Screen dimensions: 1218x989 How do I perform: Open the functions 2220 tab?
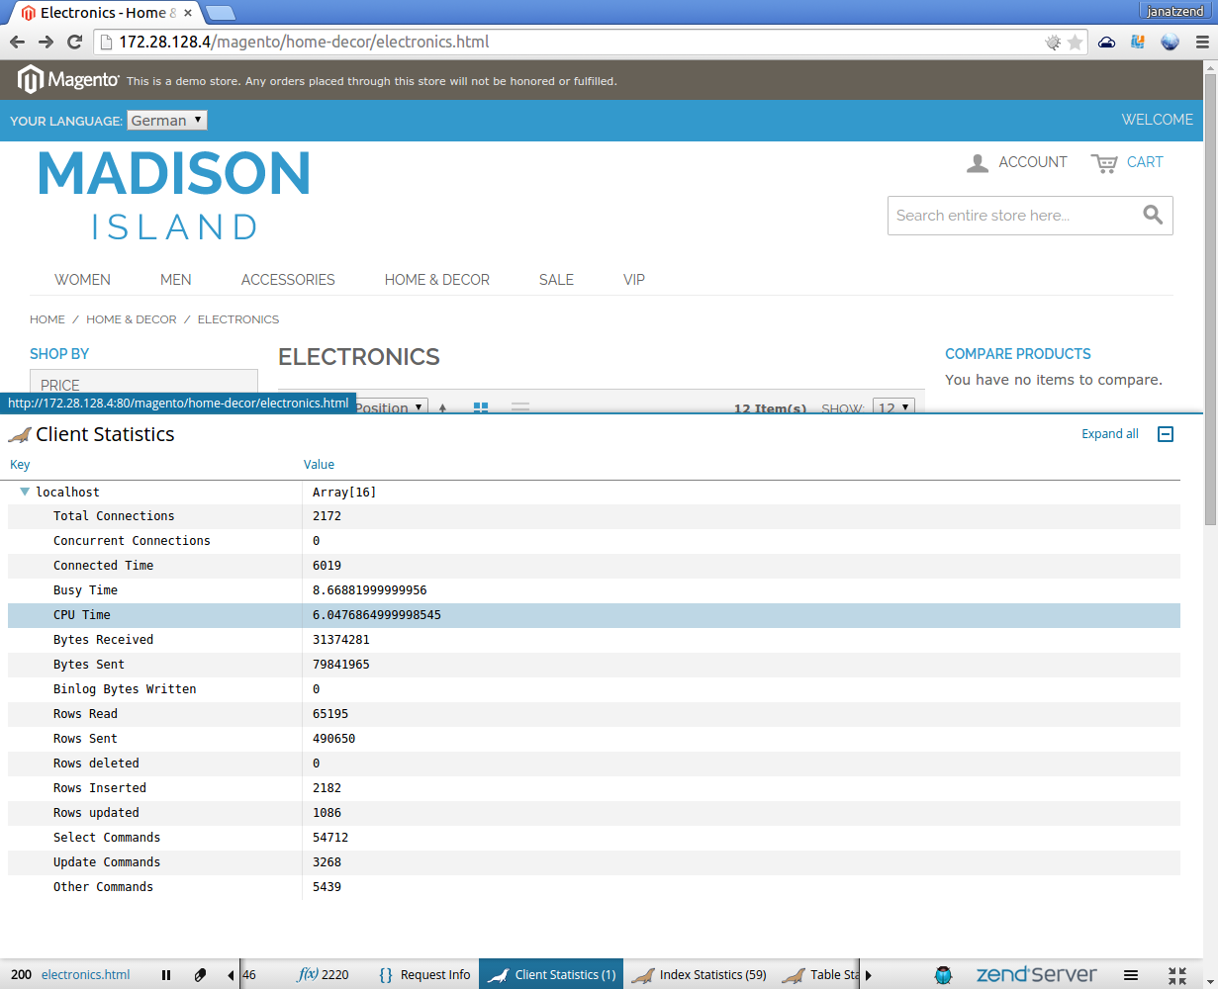coord(323,975)
